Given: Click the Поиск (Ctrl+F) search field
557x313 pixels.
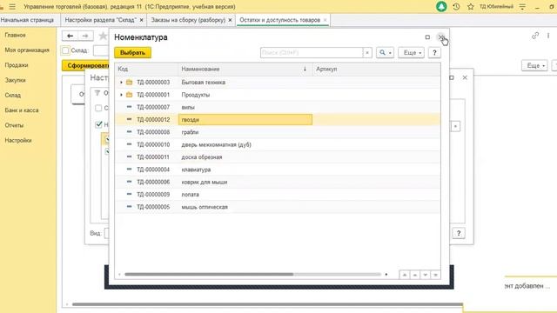Looking at the screenshot, I should click(312, 52).
